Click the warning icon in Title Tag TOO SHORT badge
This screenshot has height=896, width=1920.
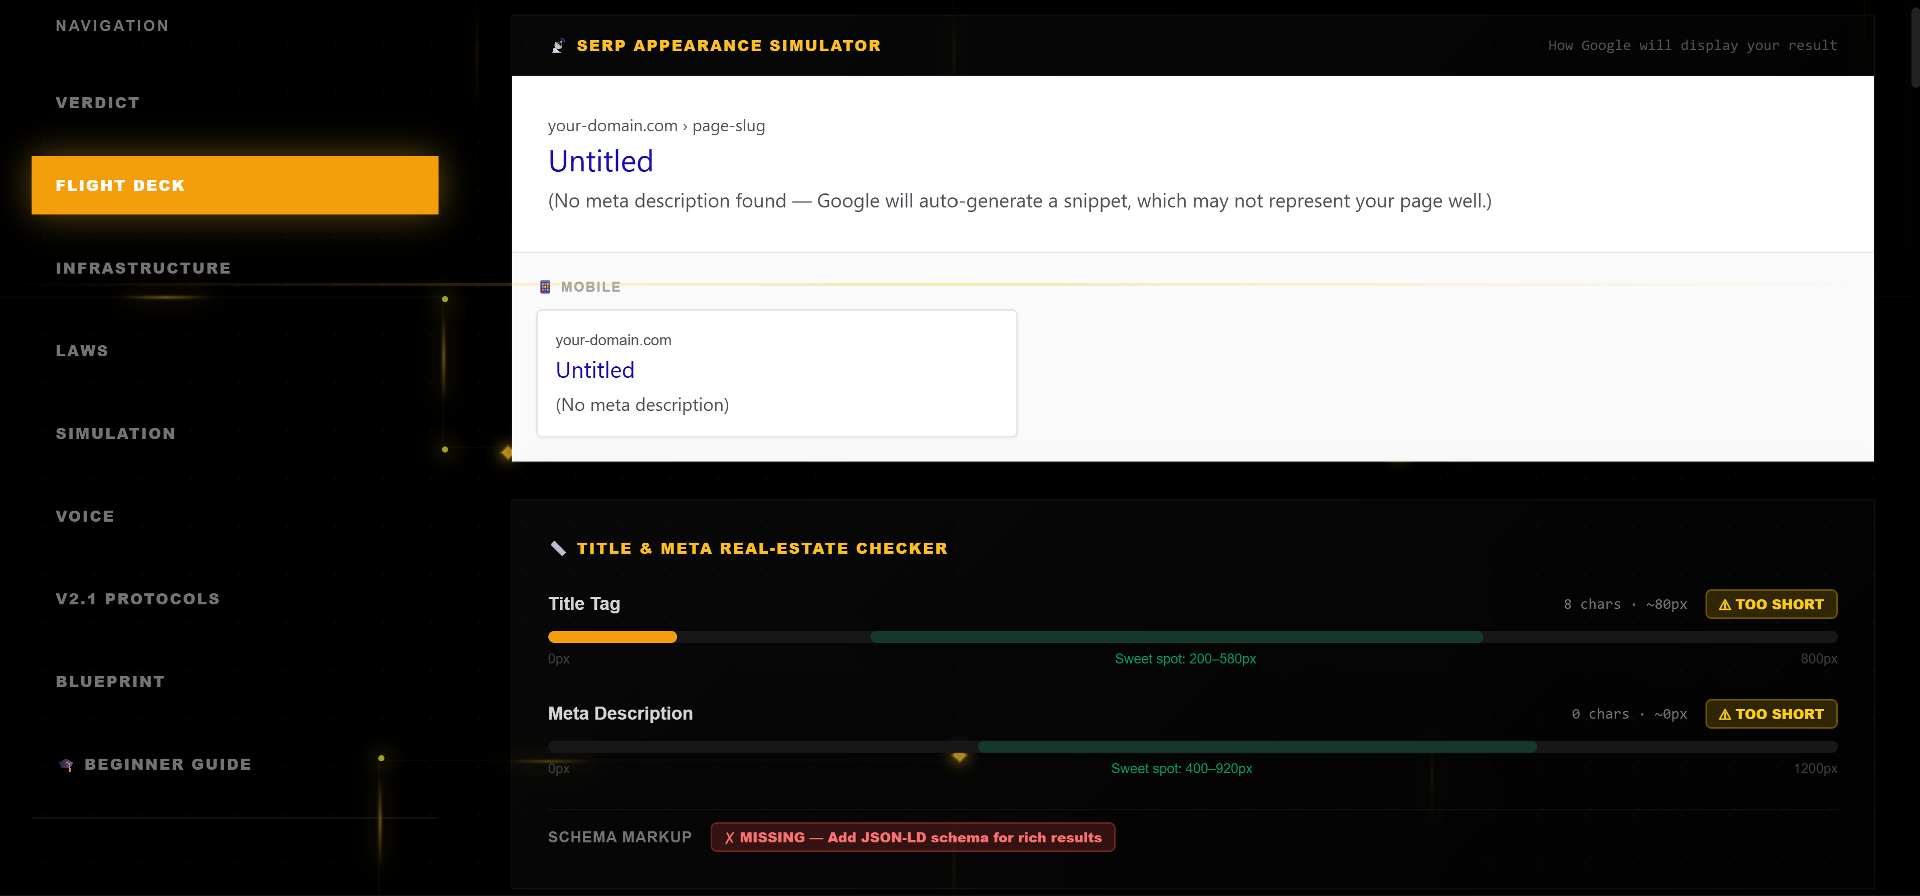[1724, 604]
